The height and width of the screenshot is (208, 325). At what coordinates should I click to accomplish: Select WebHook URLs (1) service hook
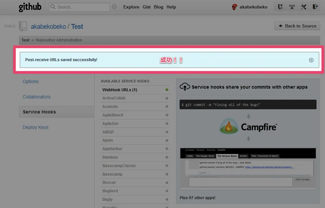tap(120, 90)
